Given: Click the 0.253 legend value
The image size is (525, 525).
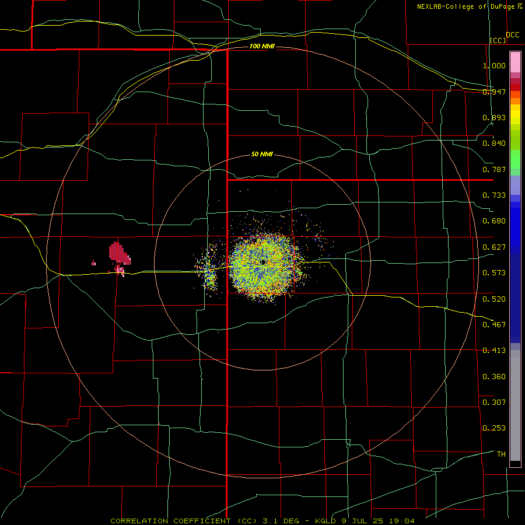Looking at the screenshot, I should click(x=494, y=428).
